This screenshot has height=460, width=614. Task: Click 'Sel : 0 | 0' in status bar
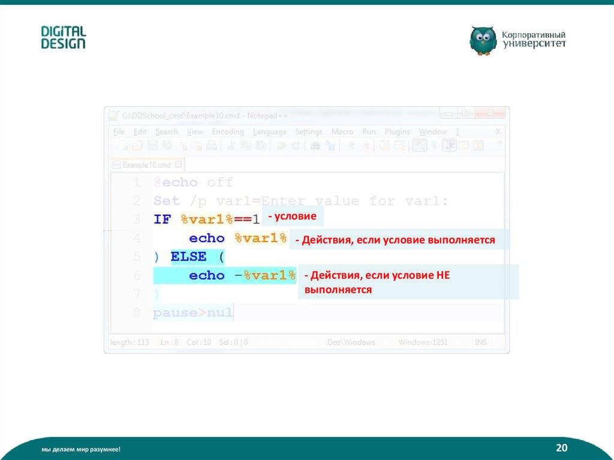point(233,342)
